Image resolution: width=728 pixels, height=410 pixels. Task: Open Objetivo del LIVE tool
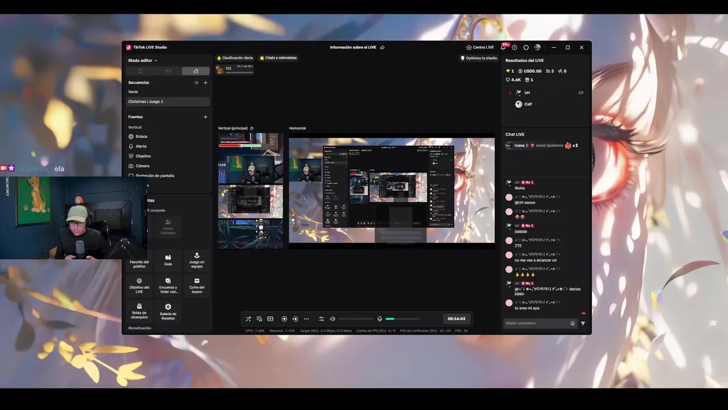(x=139, y=285)
